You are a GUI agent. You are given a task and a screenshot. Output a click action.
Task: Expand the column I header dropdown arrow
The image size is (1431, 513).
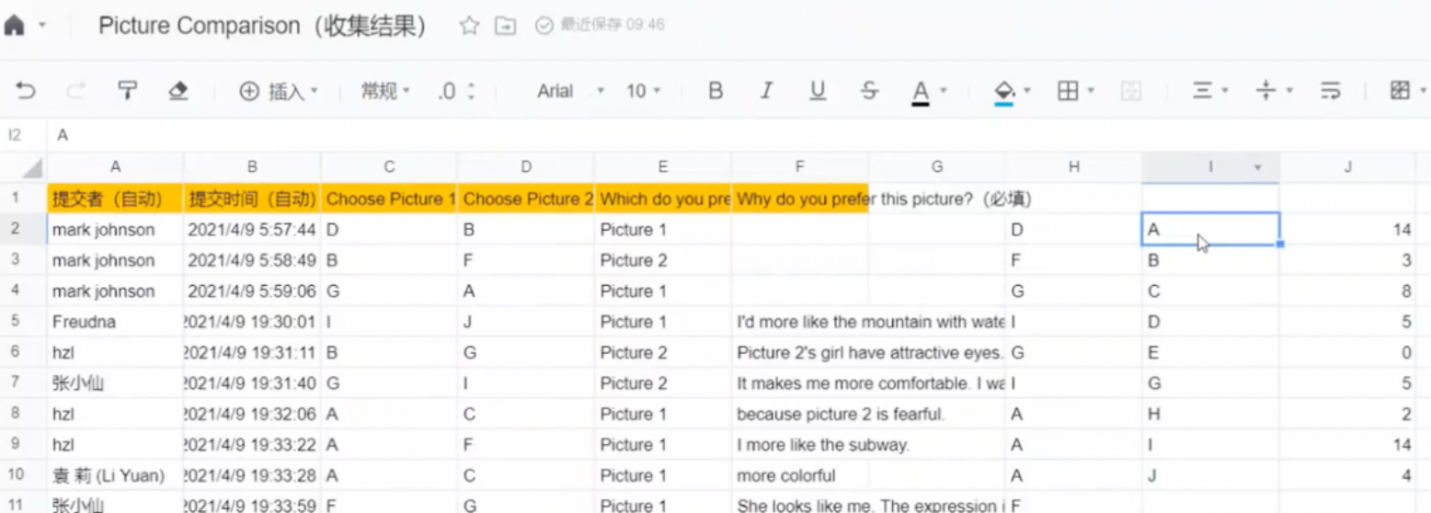(x=1258, y=167)
